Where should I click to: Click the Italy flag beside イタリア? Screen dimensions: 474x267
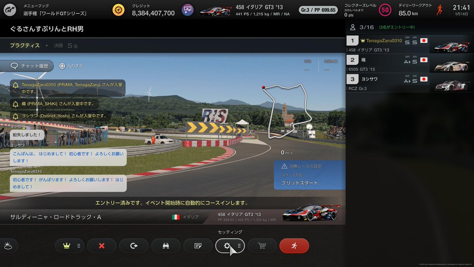(176, 217)
